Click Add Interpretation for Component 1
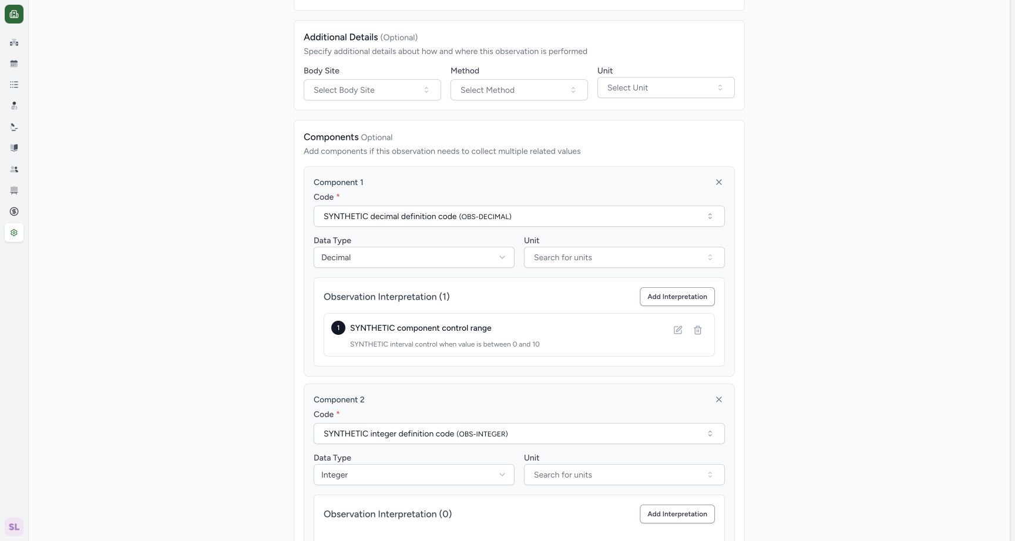The image size is (1015, 541). tap(677, 297)
